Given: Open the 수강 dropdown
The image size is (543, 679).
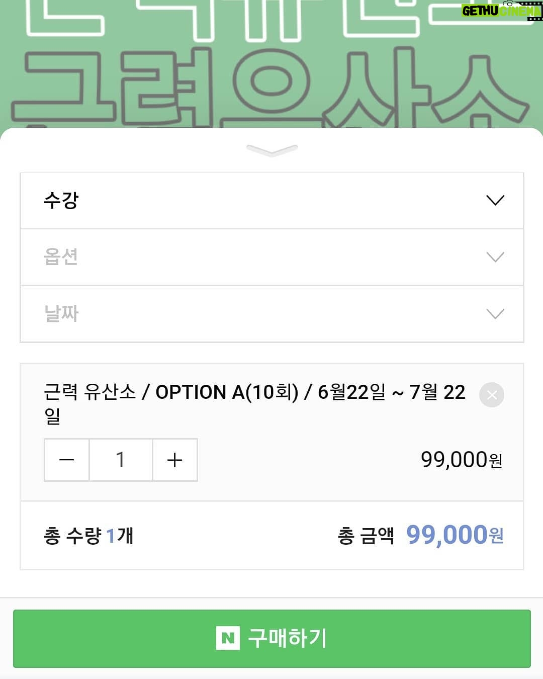Looking at the screenshot, I should coord(272,201).
